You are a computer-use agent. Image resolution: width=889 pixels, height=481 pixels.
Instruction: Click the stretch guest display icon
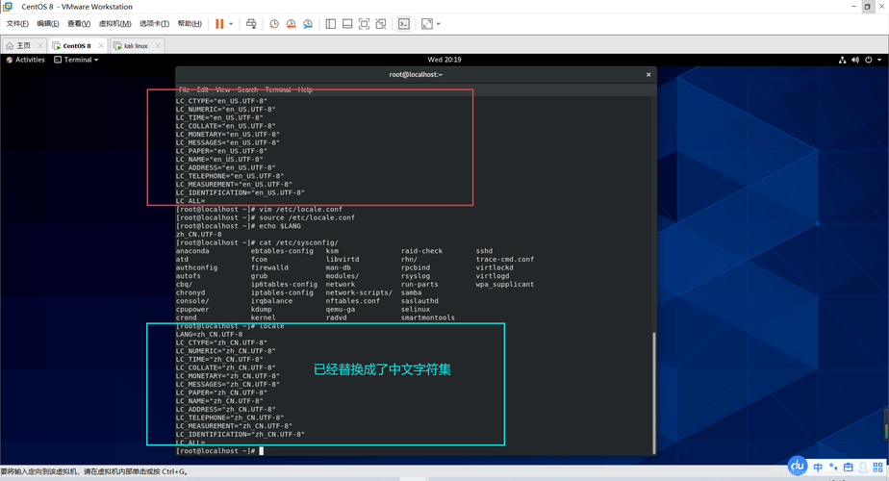(427, 24)
